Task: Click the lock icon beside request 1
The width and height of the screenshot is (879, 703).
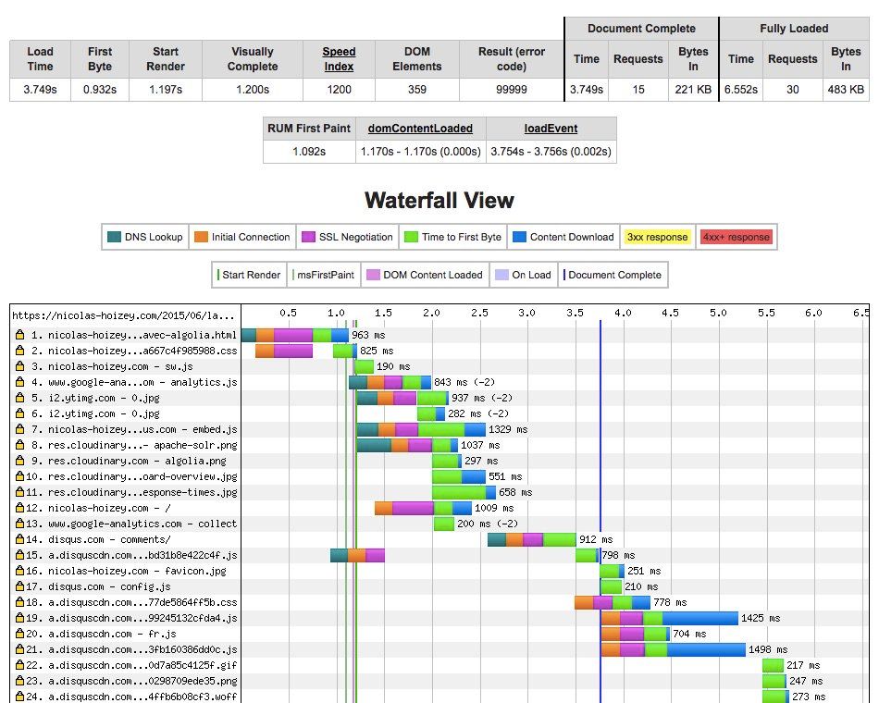Action: 19,335
